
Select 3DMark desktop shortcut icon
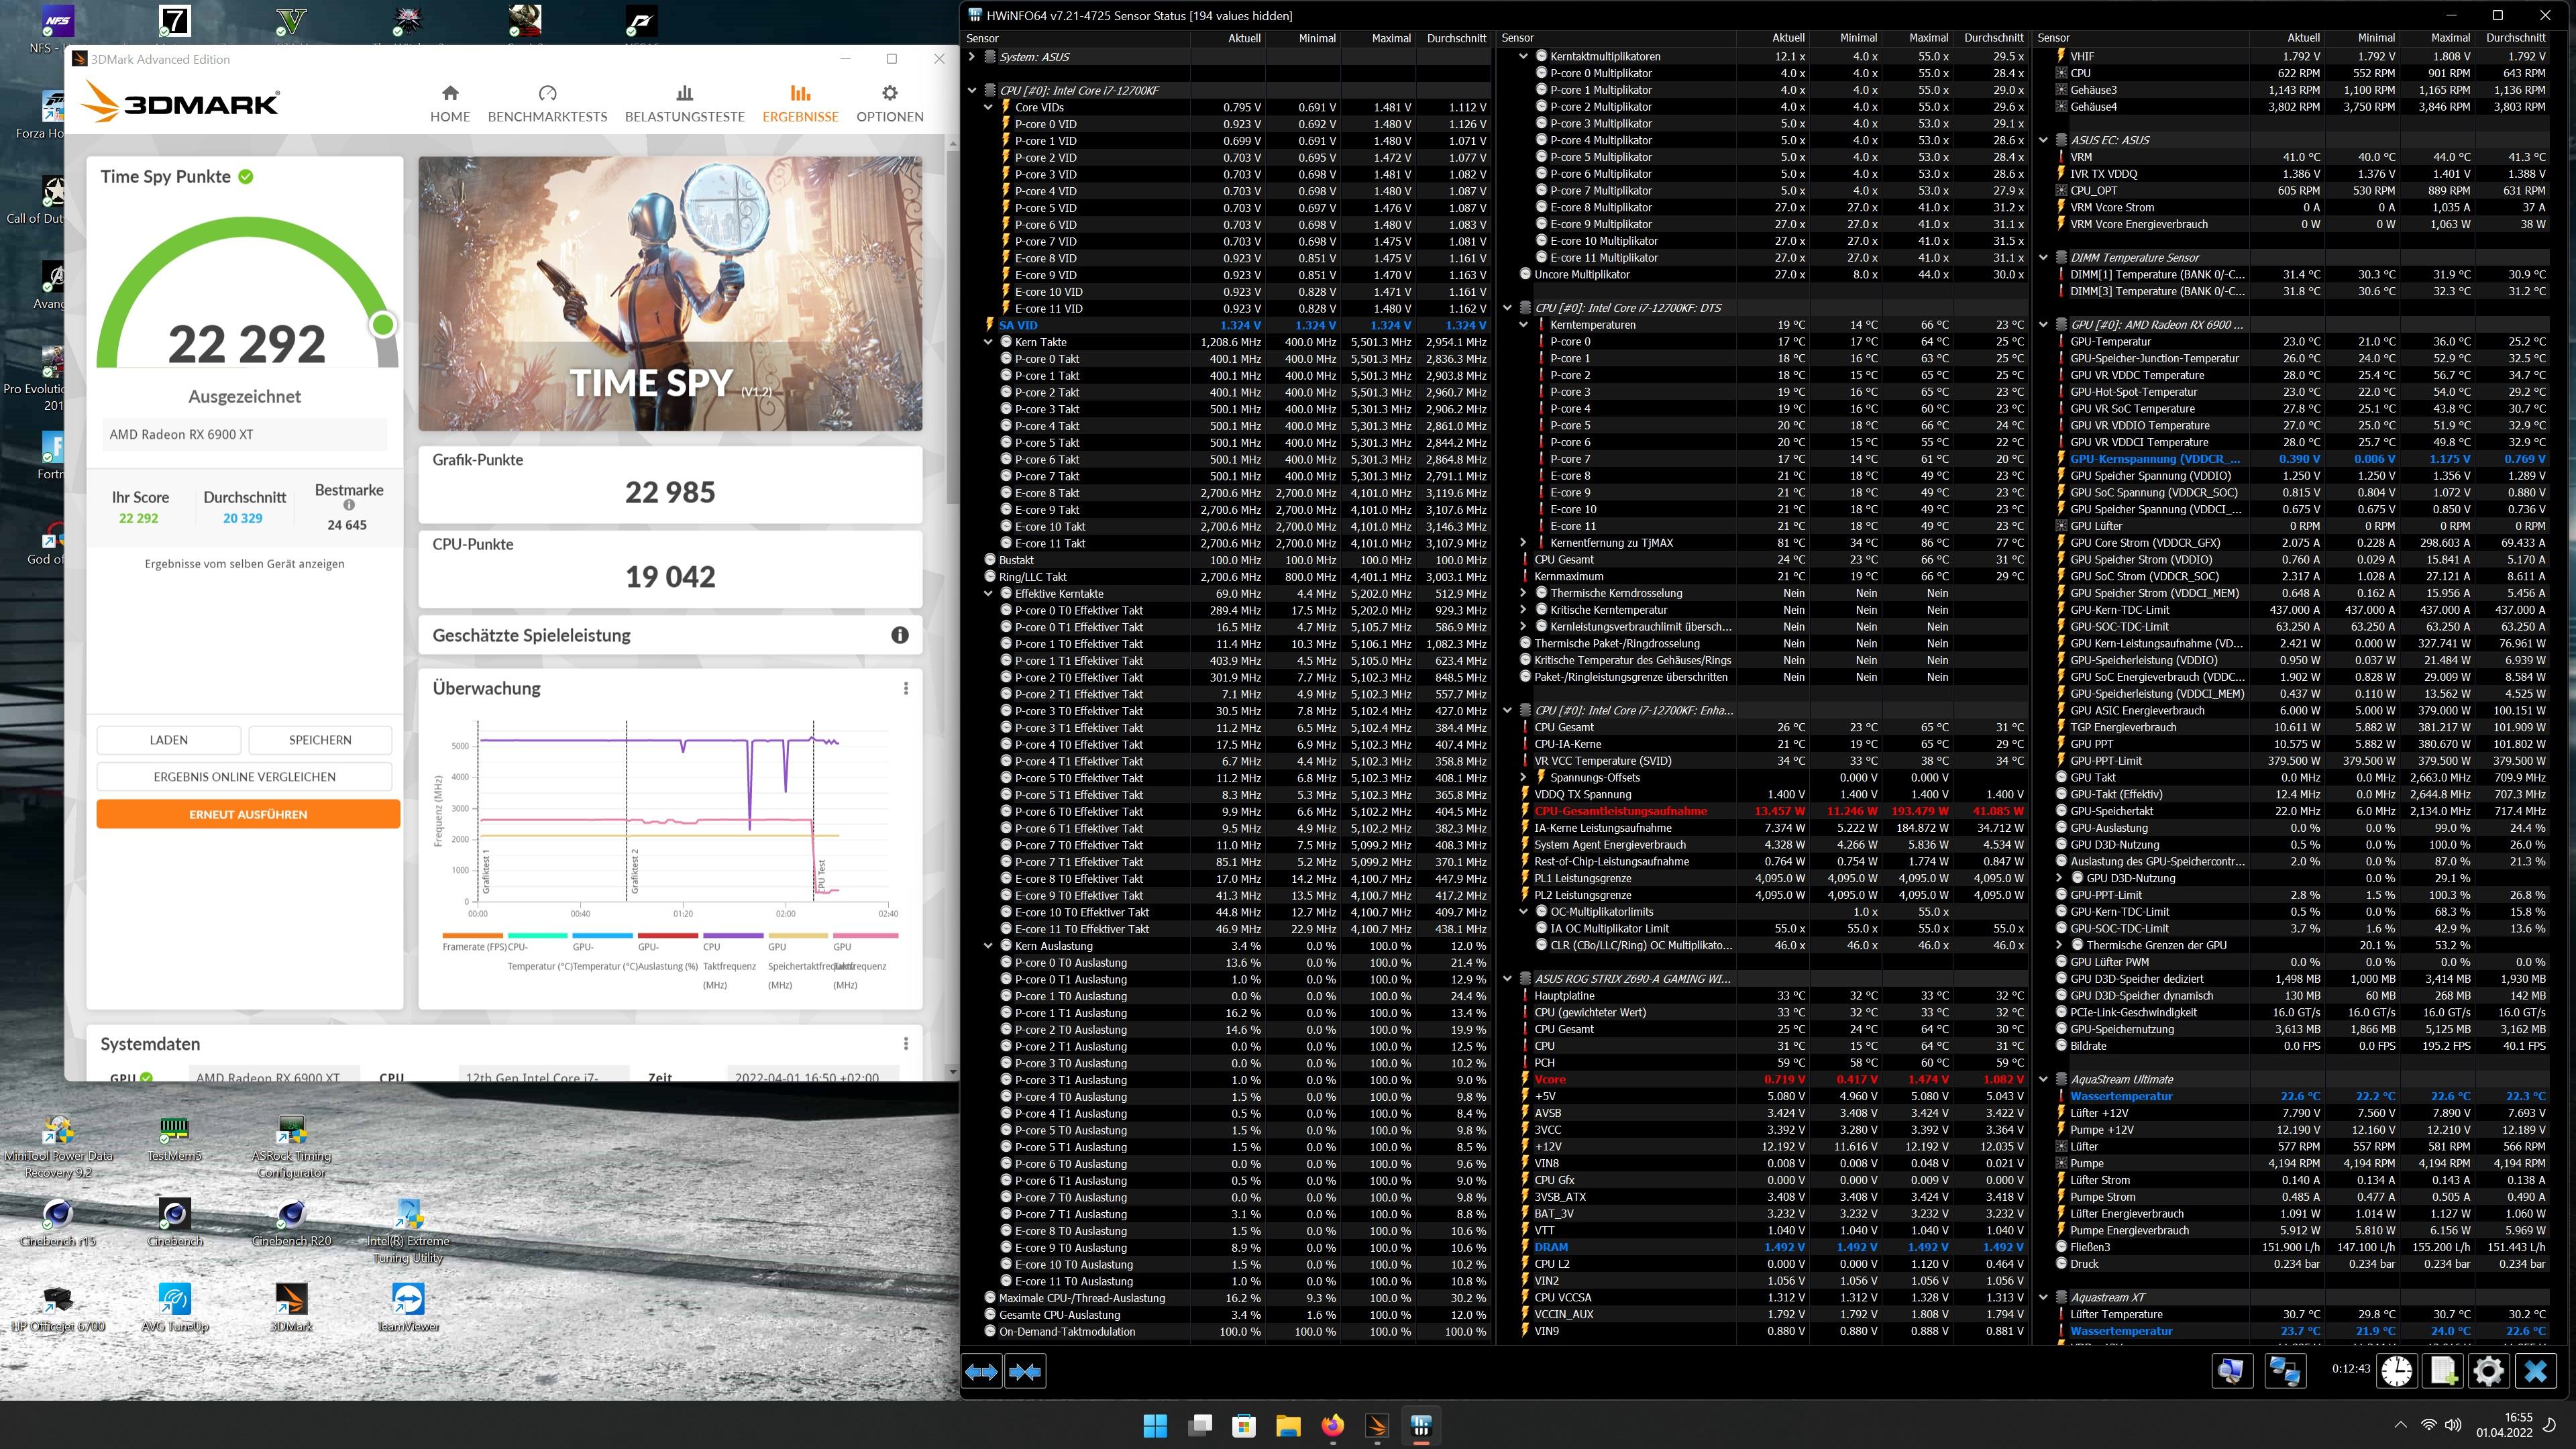coord(291,1307)
